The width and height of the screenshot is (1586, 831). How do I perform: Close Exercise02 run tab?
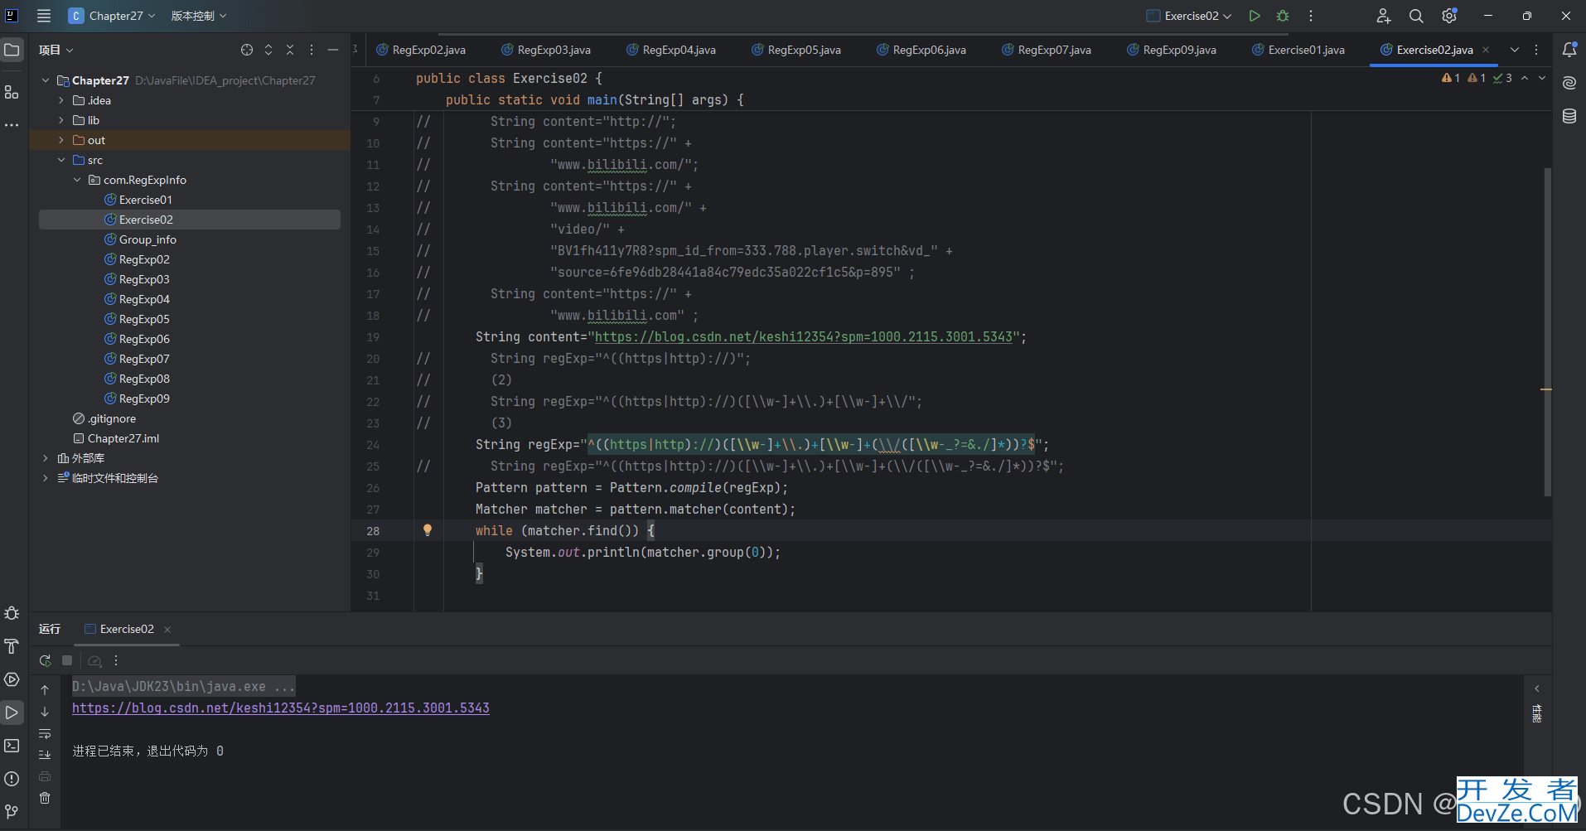pyautogui.click(x=167, y=630)
